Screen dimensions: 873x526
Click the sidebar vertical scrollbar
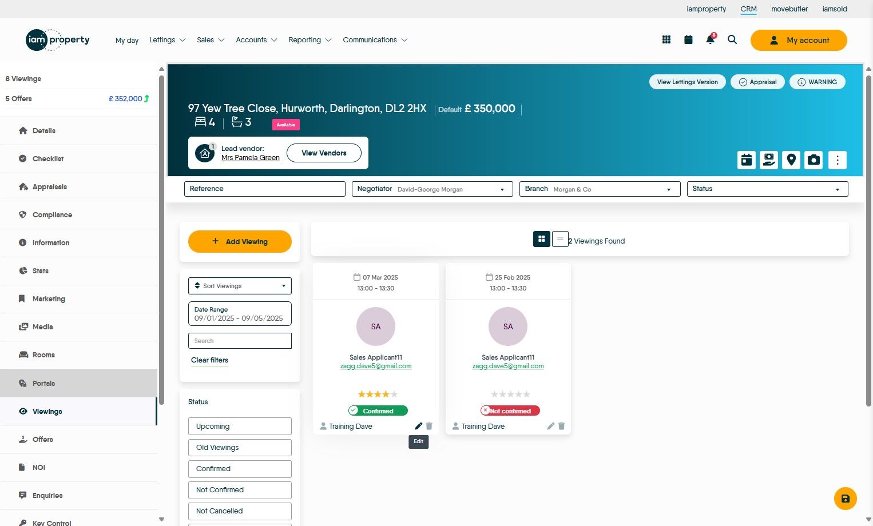(161, 240)
